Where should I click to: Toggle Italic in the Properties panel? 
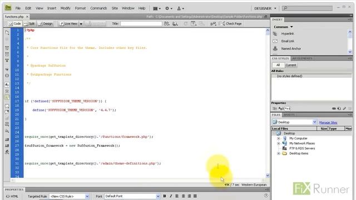pyautogui.click(x=171, y=196)
